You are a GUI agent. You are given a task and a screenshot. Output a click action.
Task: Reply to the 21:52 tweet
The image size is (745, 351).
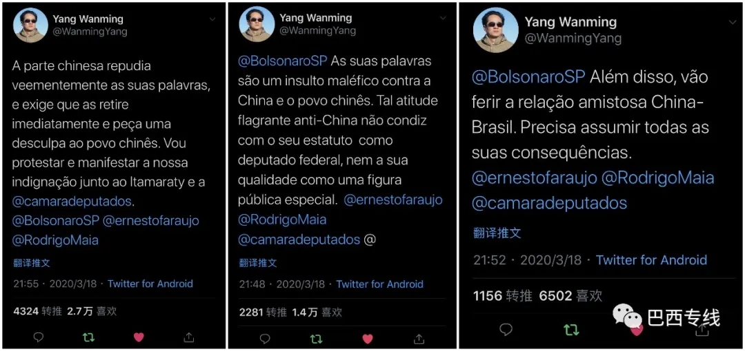coord(506,329)
